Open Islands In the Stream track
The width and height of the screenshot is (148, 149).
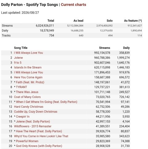point(28,67)
